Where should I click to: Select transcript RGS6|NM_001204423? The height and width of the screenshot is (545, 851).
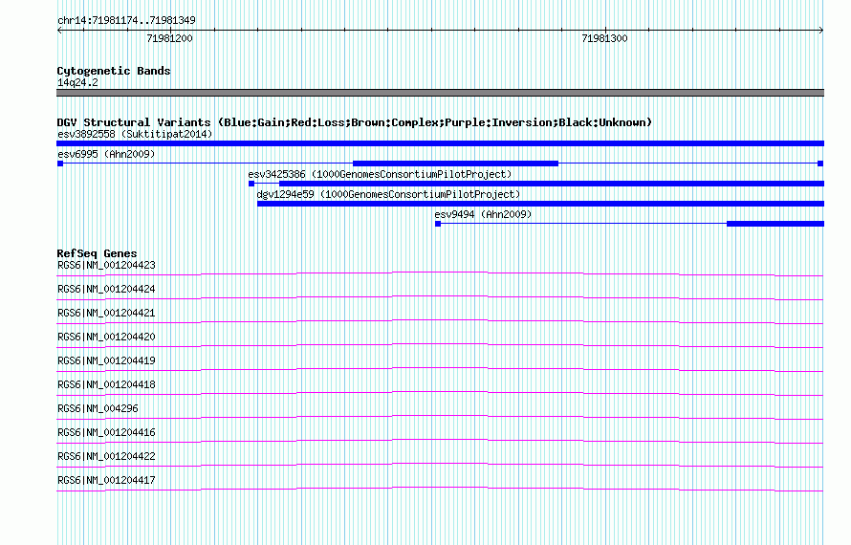(106, 266)
